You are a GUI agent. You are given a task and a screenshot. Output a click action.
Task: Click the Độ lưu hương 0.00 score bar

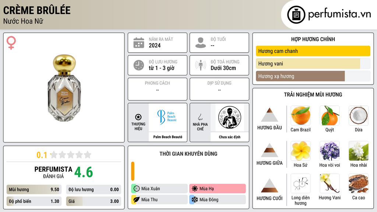coord(94,190)
